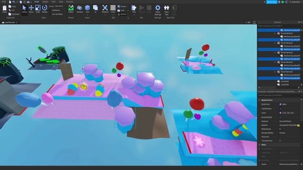Click the Cut scissors icon

(10, 10)
